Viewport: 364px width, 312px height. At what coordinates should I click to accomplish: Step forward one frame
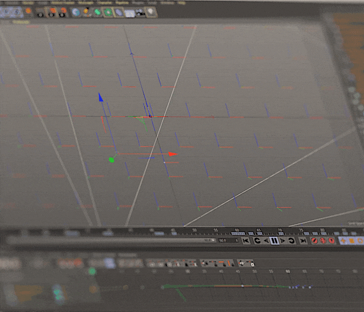(x=282, y=241)
